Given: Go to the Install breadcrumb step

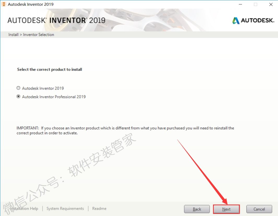Looking at the screenshot, I should point(13,34).
